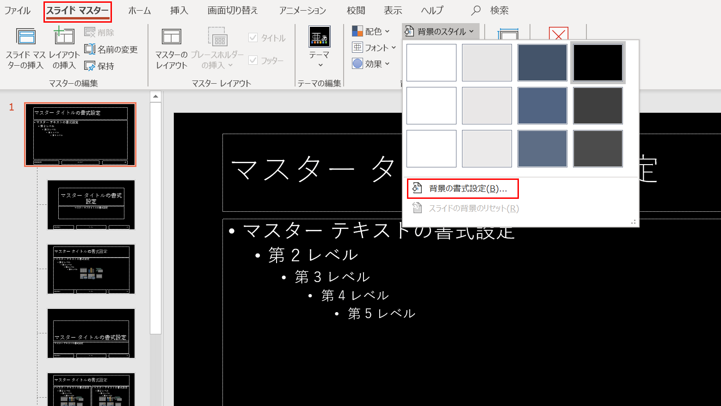Click Reset Slide Background (スライドの背景のリセット)
Image resolution: width=721 pixels, height=406 pixels.
pos(466,208)
